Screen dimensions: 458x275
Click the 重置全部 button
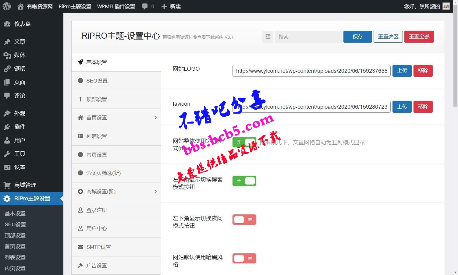coord(419,37)
